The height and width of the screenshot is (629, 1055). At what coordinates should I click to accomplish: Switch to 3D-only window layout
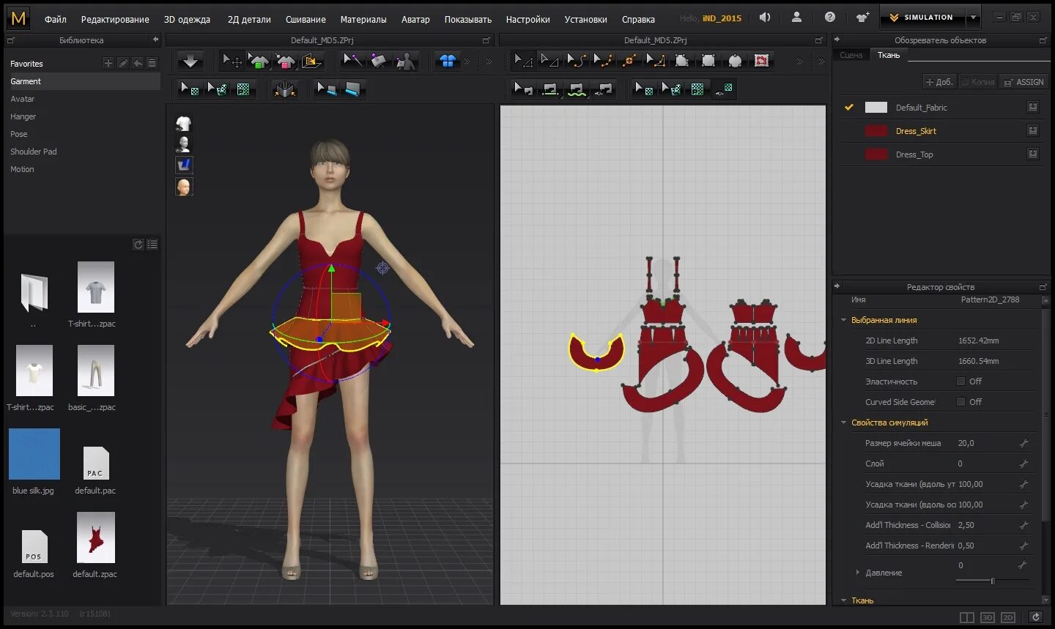[x=988, y=618]
